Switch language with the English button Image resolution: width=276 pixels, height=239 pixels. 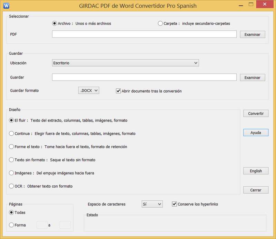tap(256, 171)
